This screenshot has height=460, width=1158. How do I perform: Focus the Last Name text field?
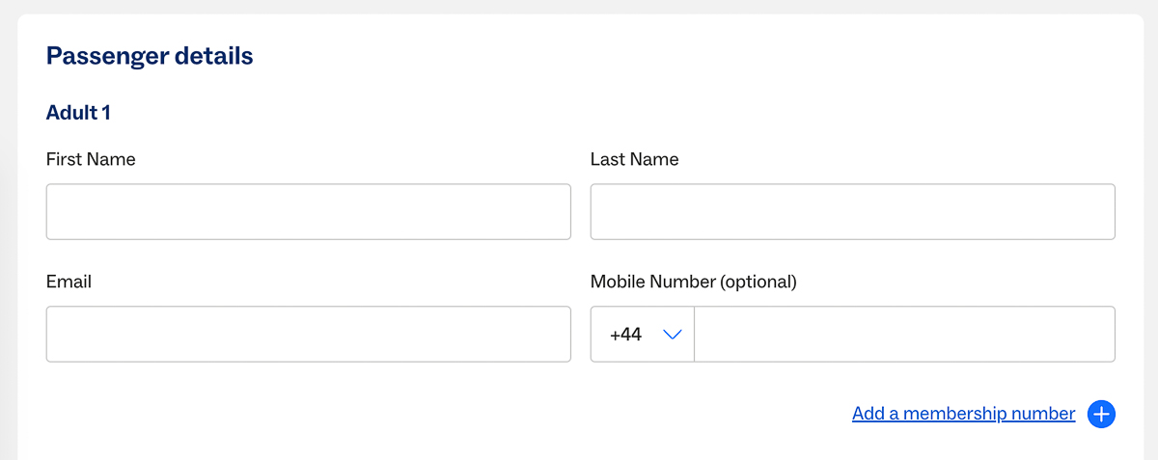click(x=853, y=212)
